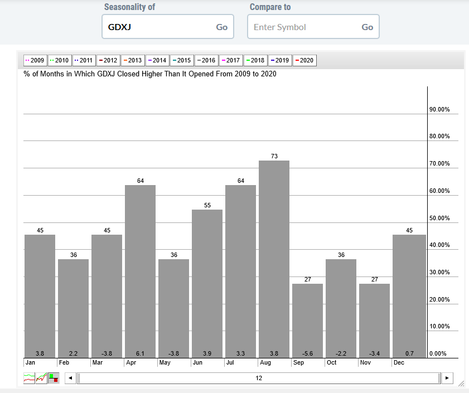This screenshot has height=393, width=469.
Task: Grab the slider's right edge handle
Action: click(439, 378)
